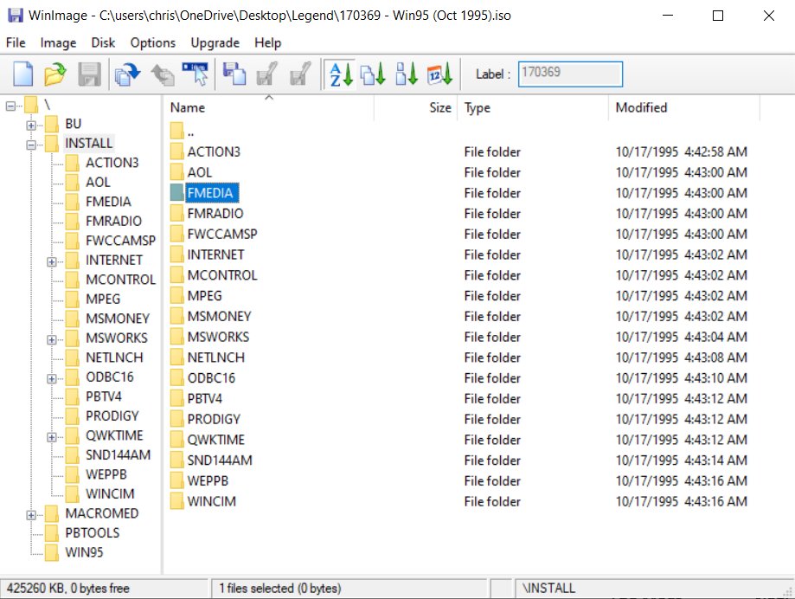Select the WINCIM folder in the tree

pyautogui.click(x=110, y=493)
